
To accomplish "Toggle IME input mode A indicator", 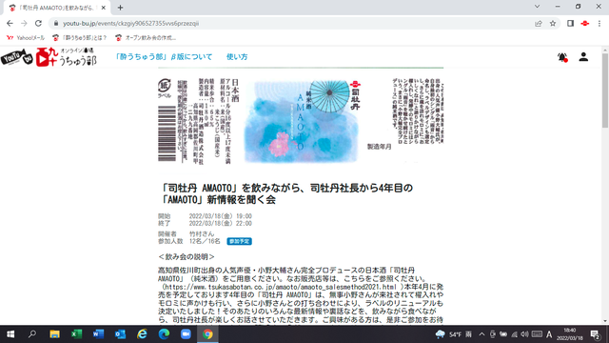I will pos(549,334).
